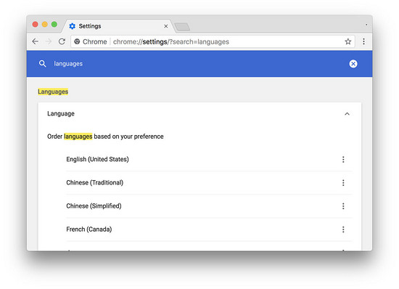Click the search magnifier icon
The height and width of the screenshot is (289, 399).
pos(43,64)
